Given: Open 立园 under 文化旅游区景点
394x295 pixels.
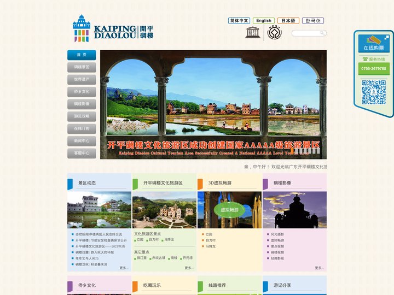Looking at the screenshot, I should click(140, 240).
